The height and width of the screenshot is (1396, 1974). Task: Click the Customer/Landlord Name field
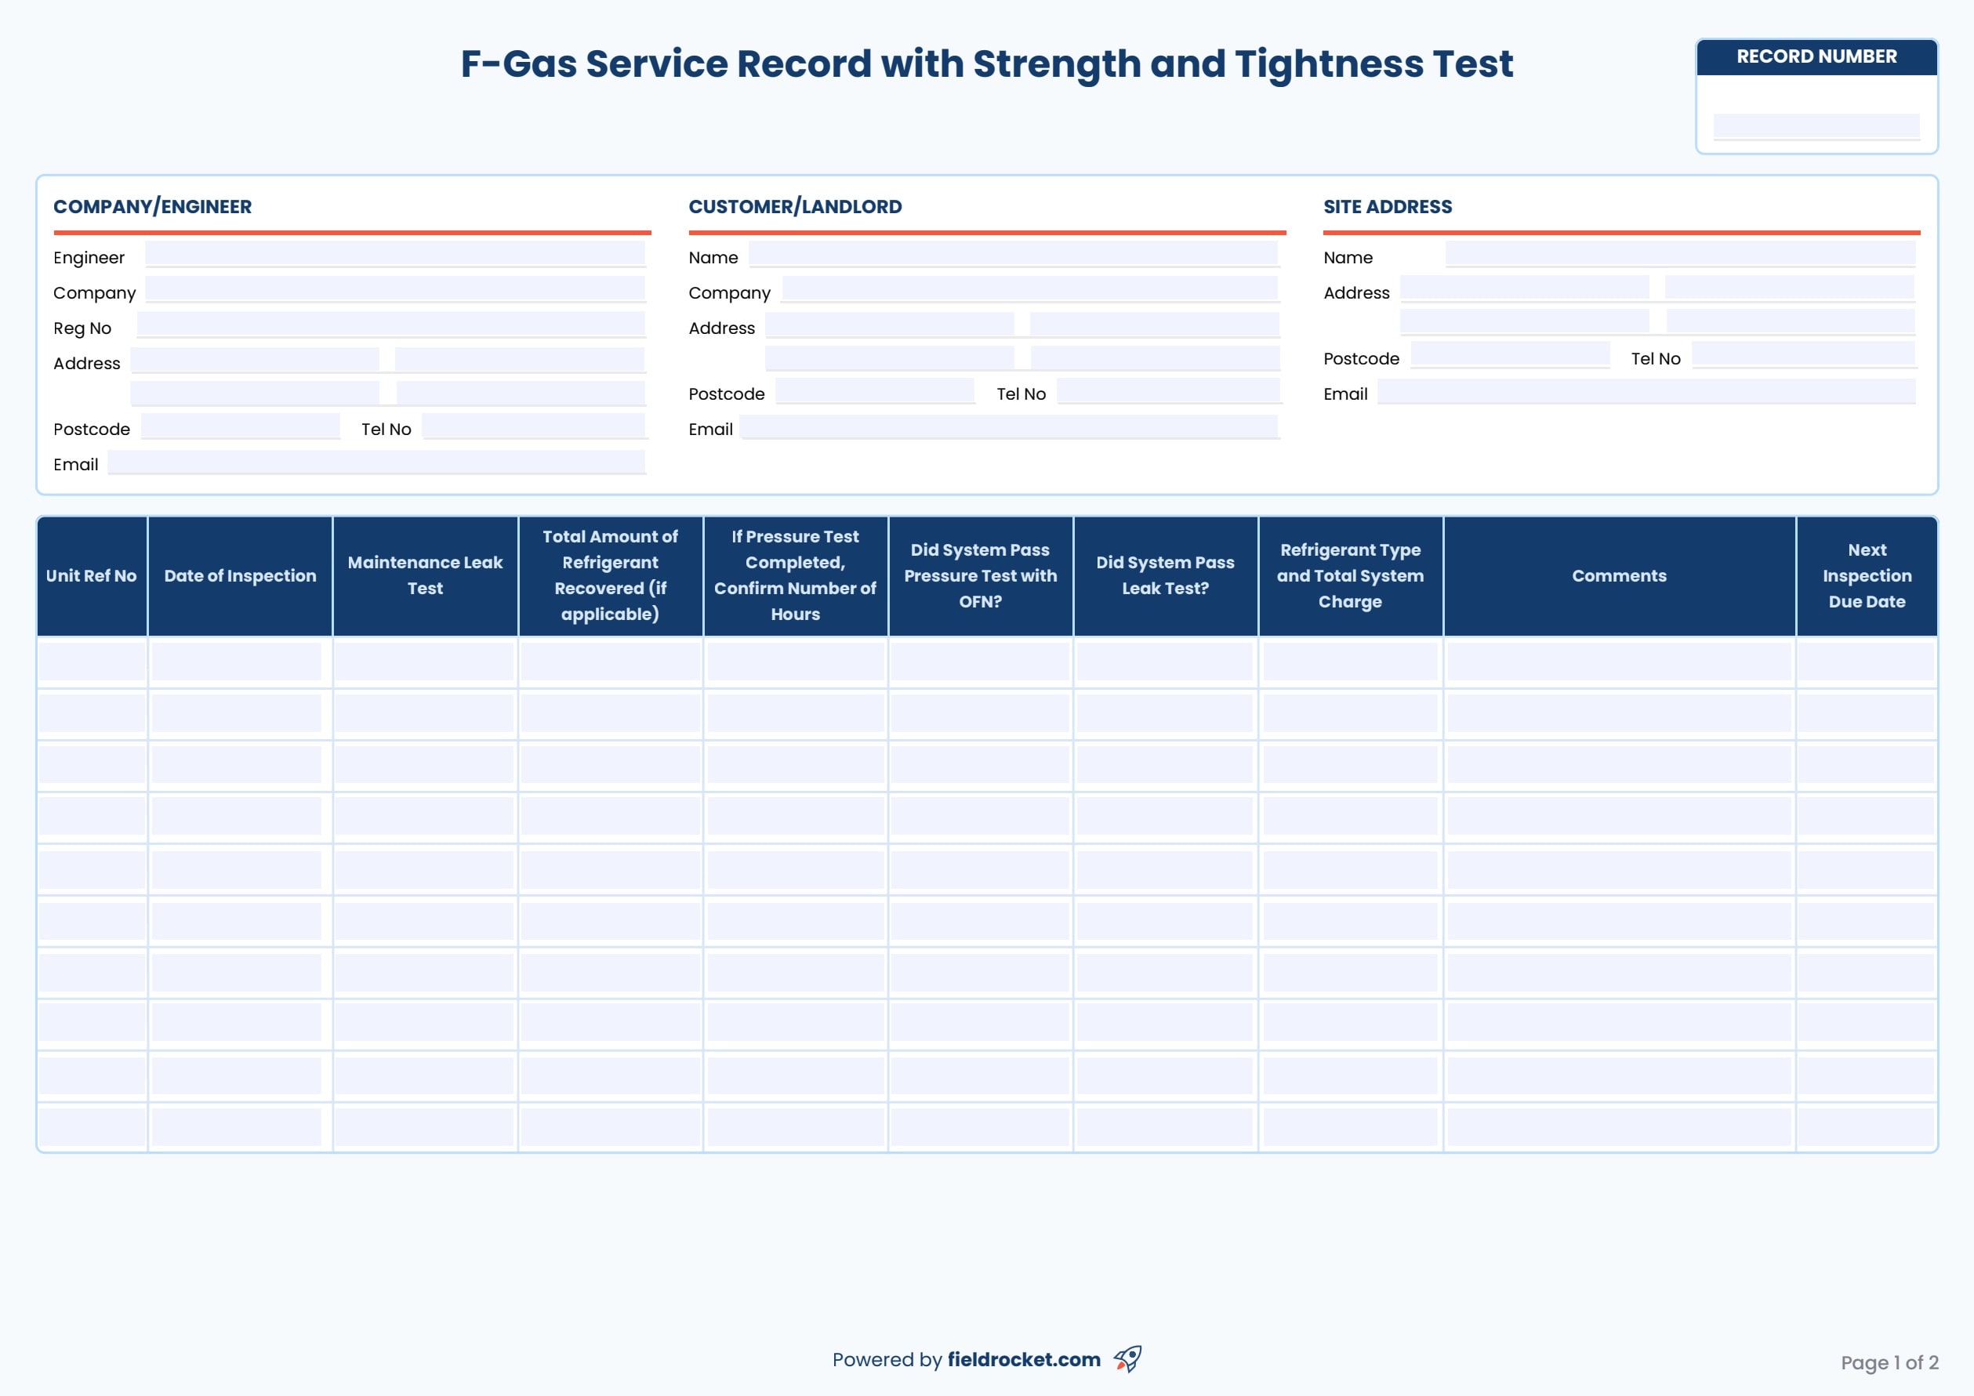1013,254
